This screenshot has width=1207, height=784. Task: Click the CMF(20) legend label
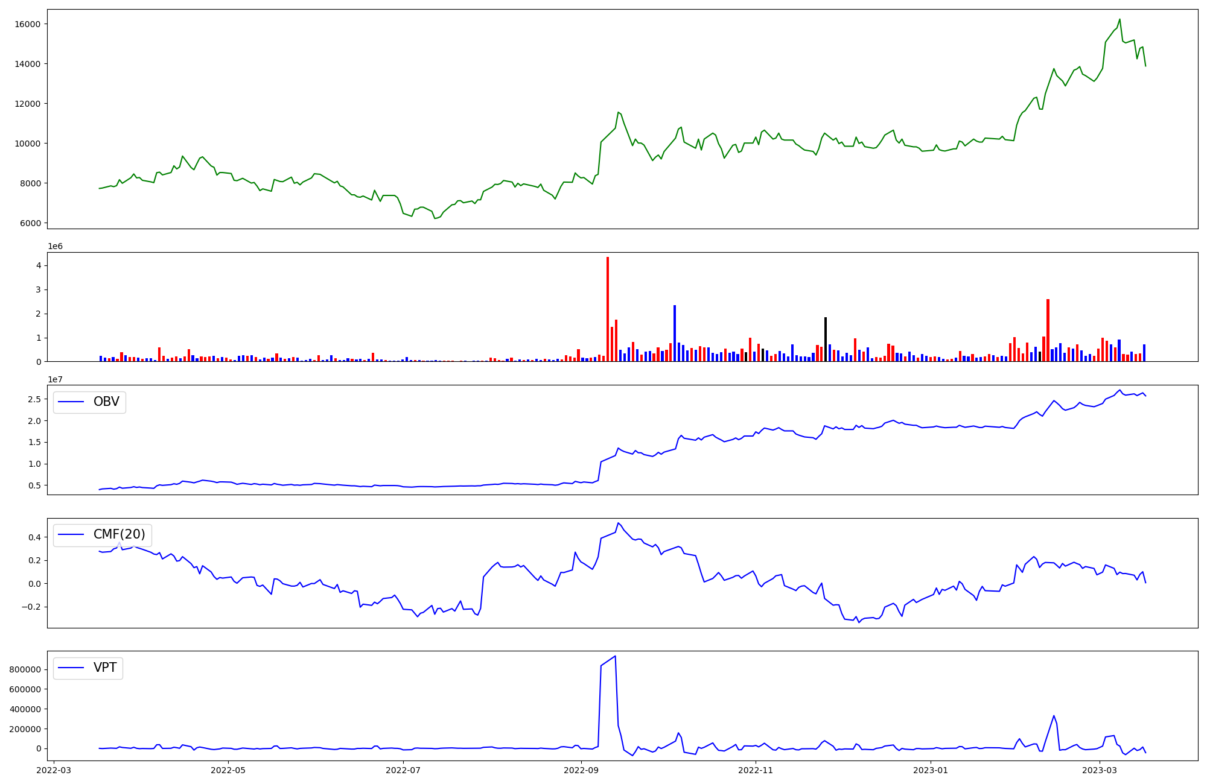tap(119, 534)
